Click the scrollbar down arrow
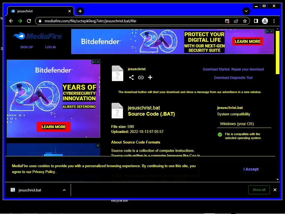Viewport: 285px width, 214px height. pos(277,179)
